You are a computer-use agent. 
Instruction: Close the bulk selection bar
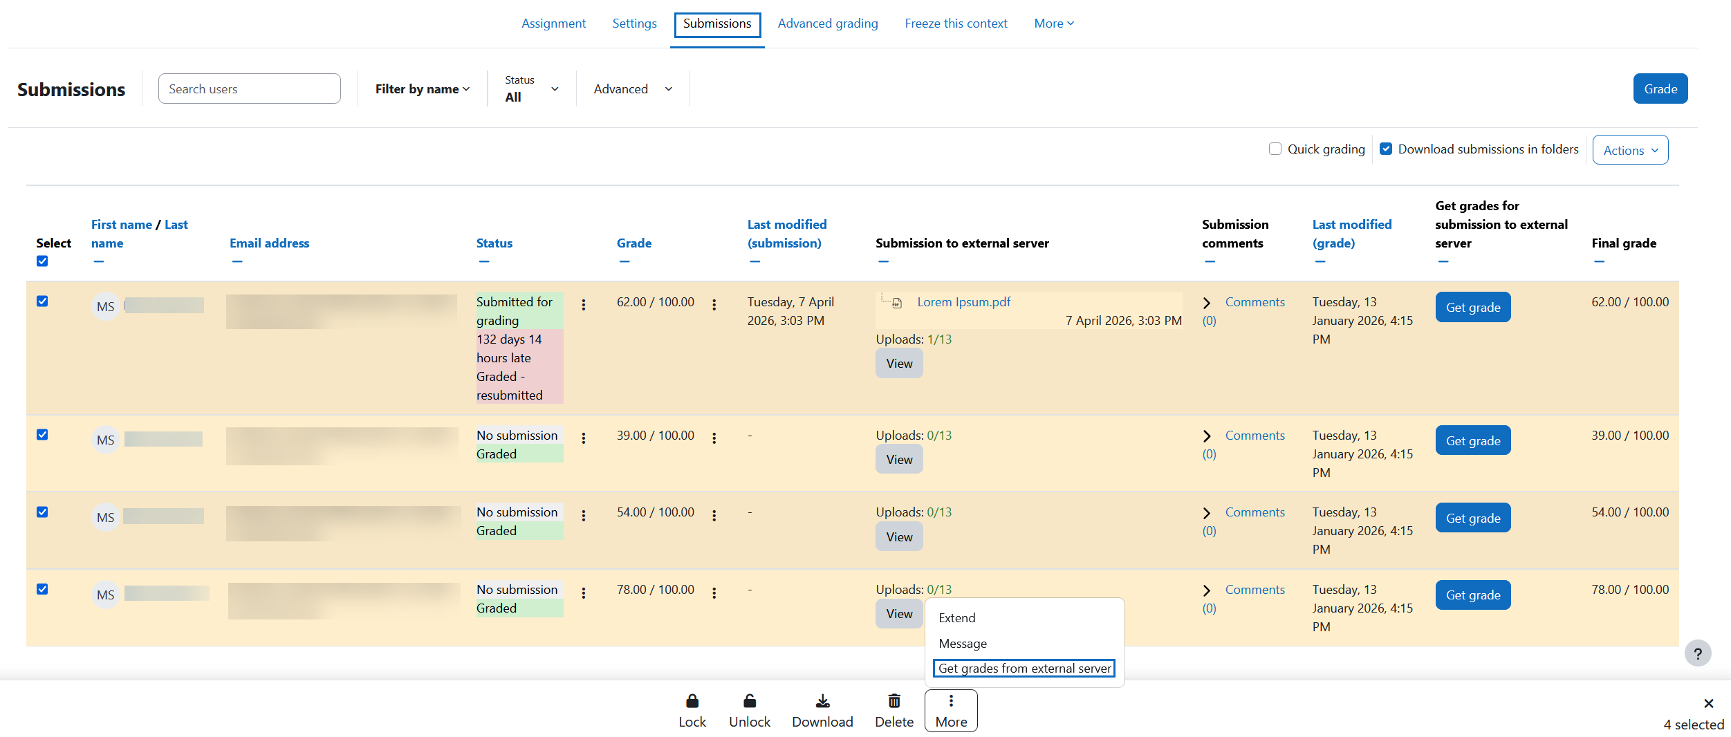coord(1708,703)
